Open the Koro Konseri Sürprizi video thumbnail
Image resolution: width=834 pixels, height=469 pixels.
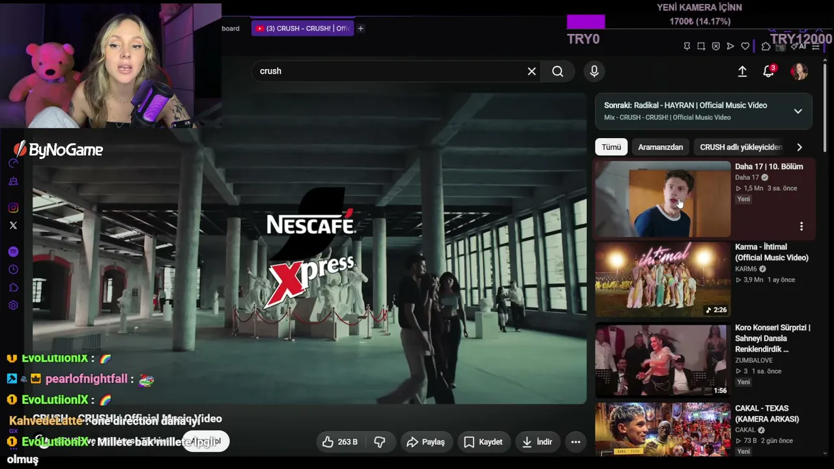[663, 360]
